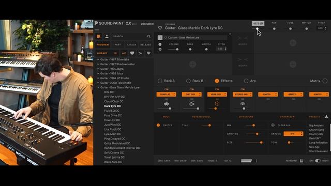The width and height of the screenshot is (331, 186).
Task: Open the DESIGNER tab
Action: coord(147,24)
